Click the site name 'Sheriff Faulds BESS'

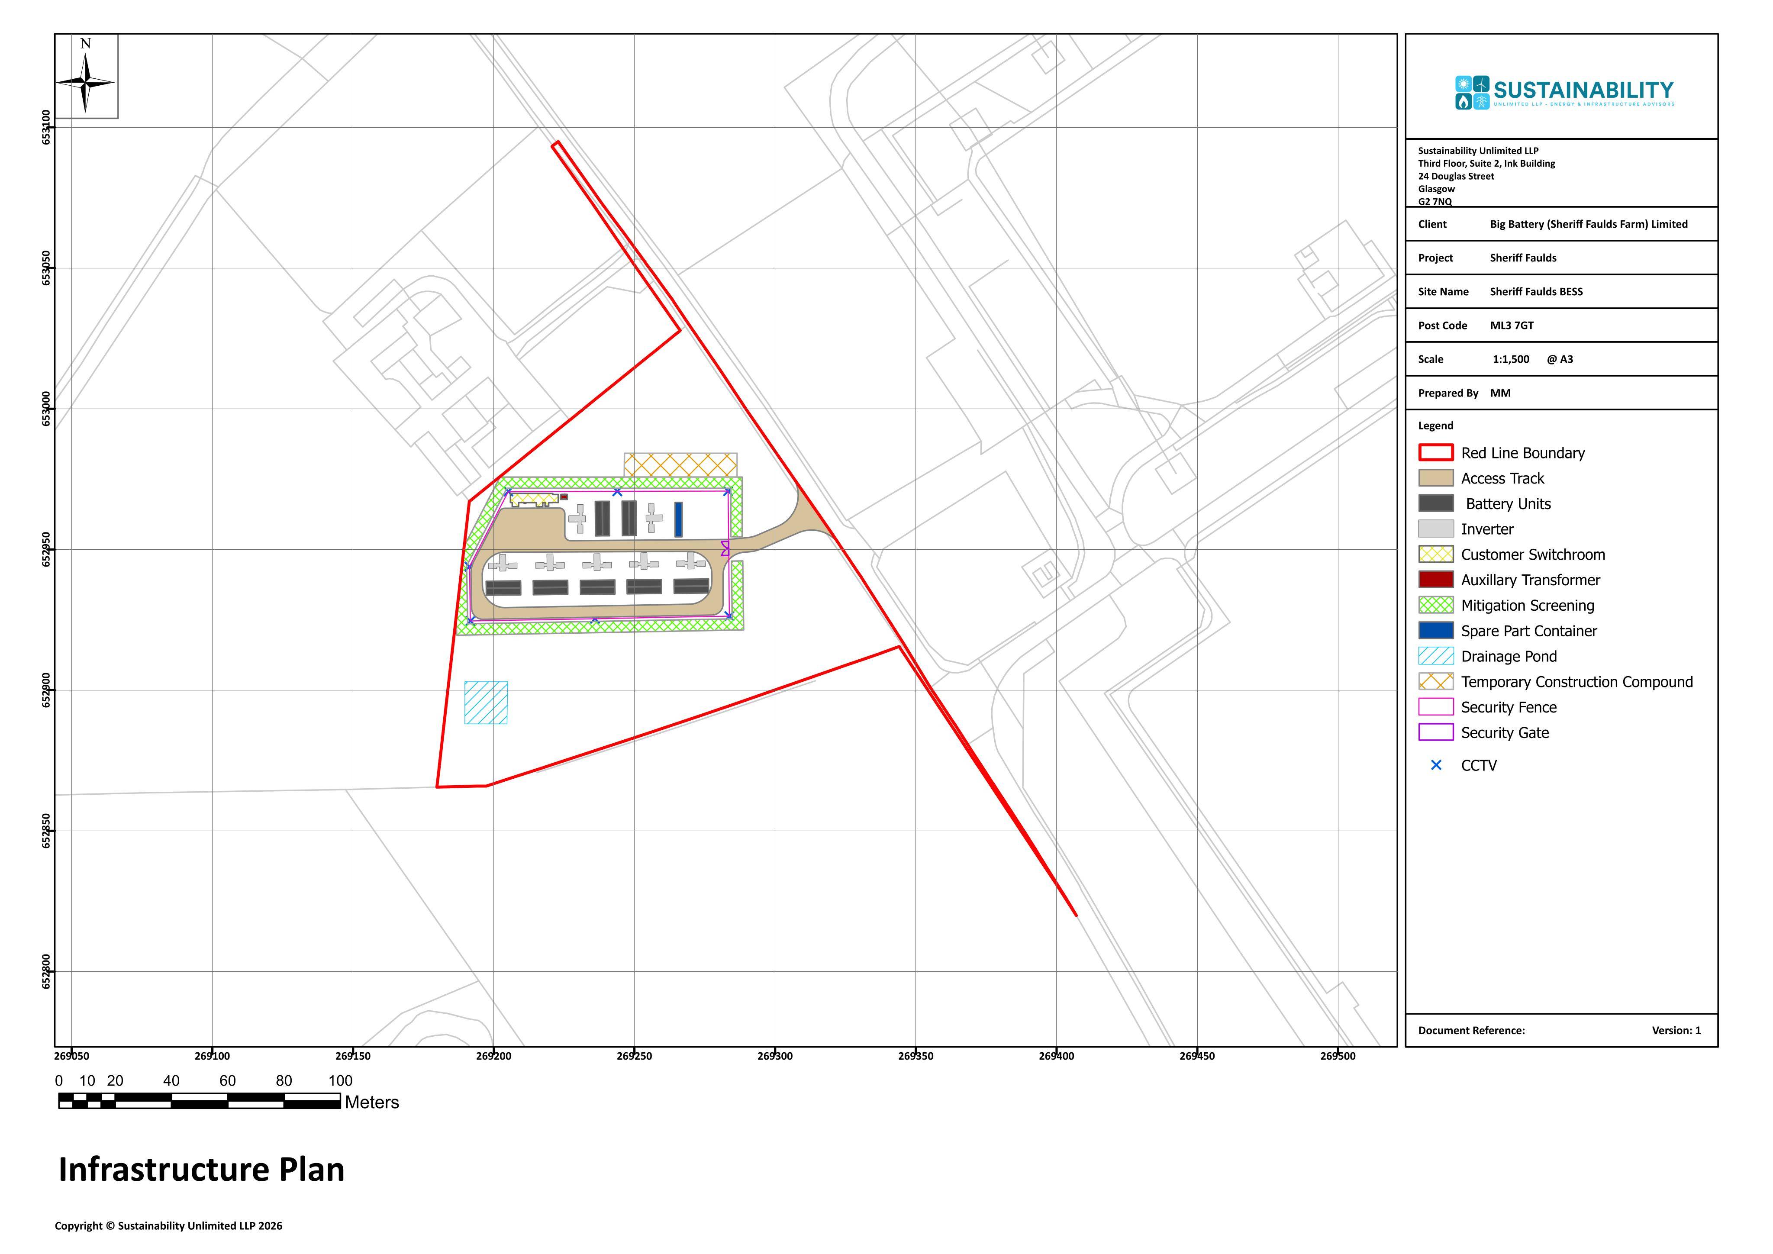1536,291
